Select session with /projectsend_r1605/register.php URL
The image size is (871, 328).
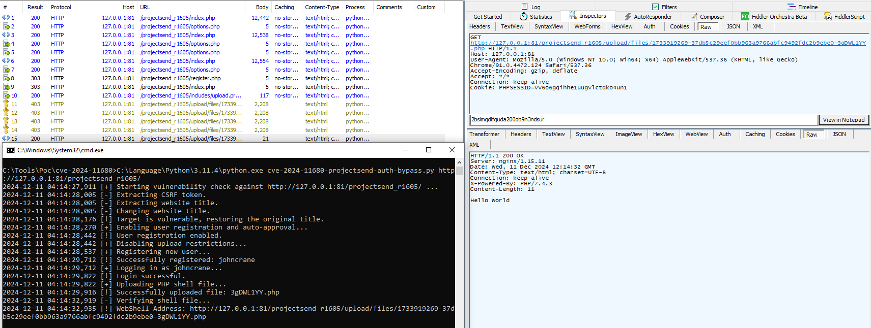click(181, 78)
